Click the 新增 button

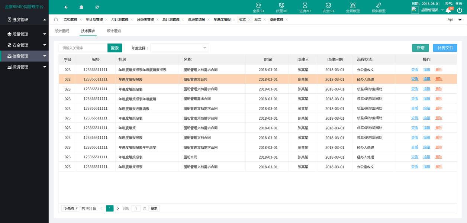[421, 48]
